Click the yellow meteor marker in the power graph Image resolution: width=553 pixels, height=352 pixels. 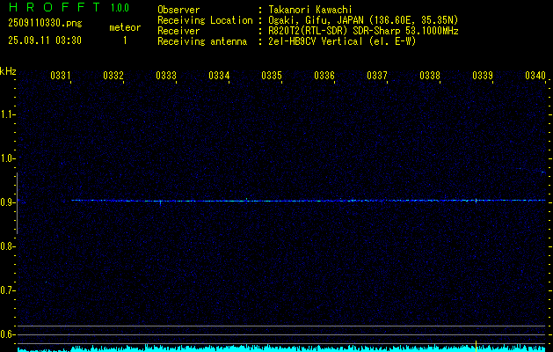[477, 346]
